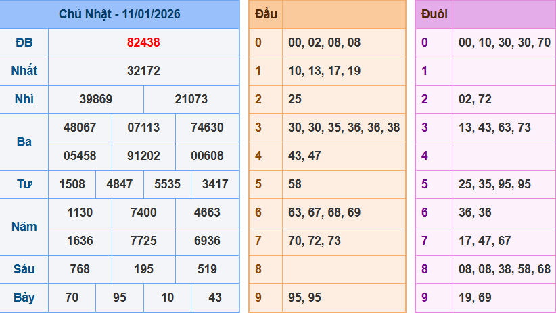This screenshot has width=556, height=313.
Task: Click the Ba prize number 48067
Action: (80, 127)
